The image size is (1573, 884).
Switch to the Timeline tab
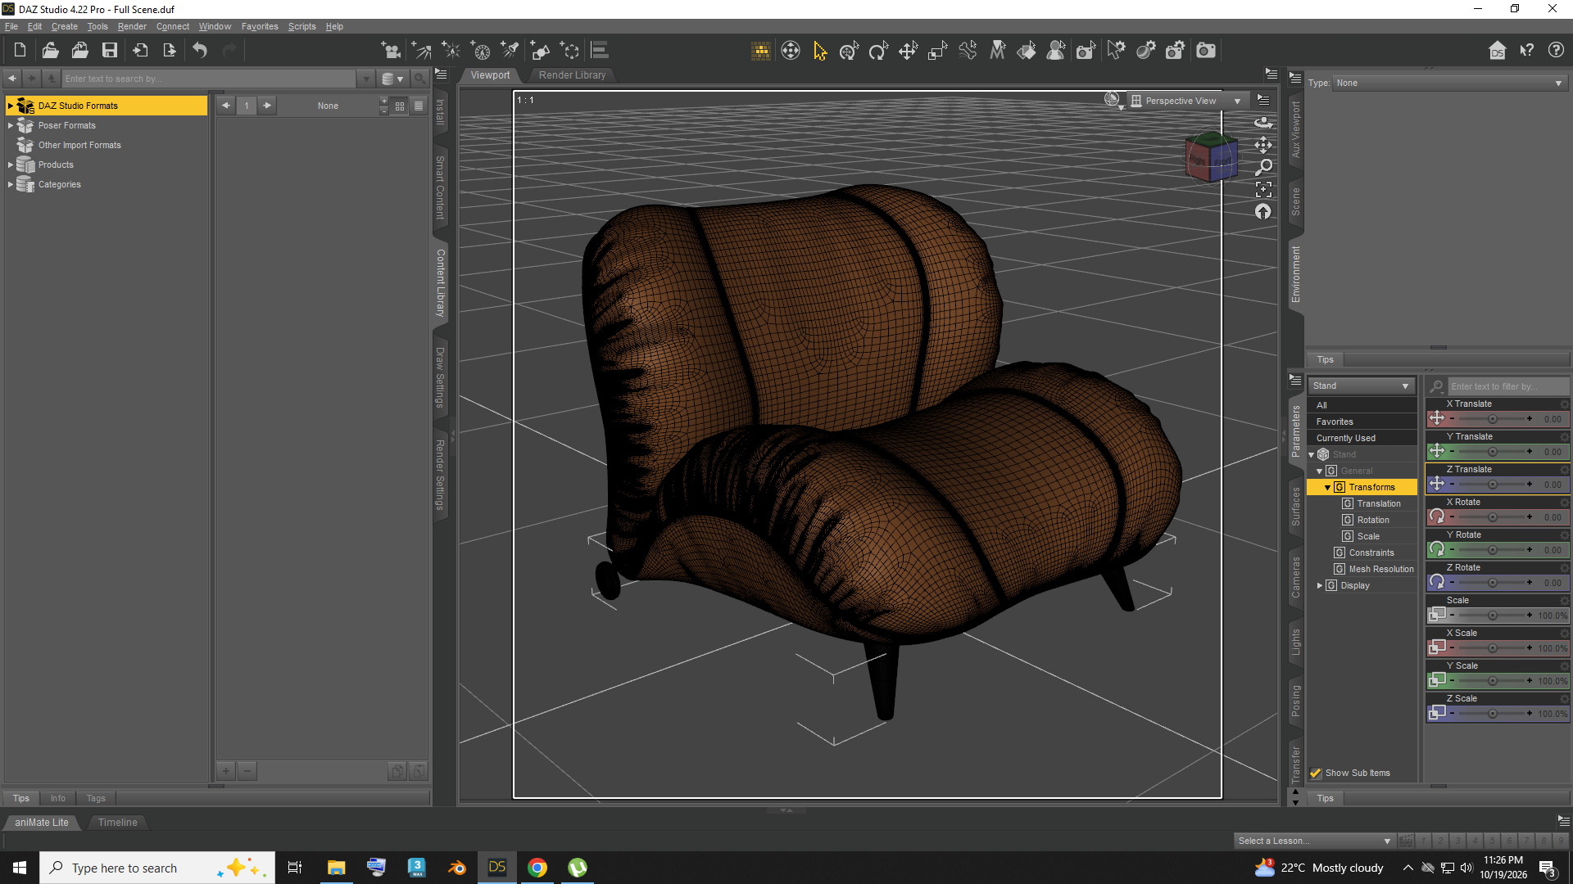tap(118, 822)
